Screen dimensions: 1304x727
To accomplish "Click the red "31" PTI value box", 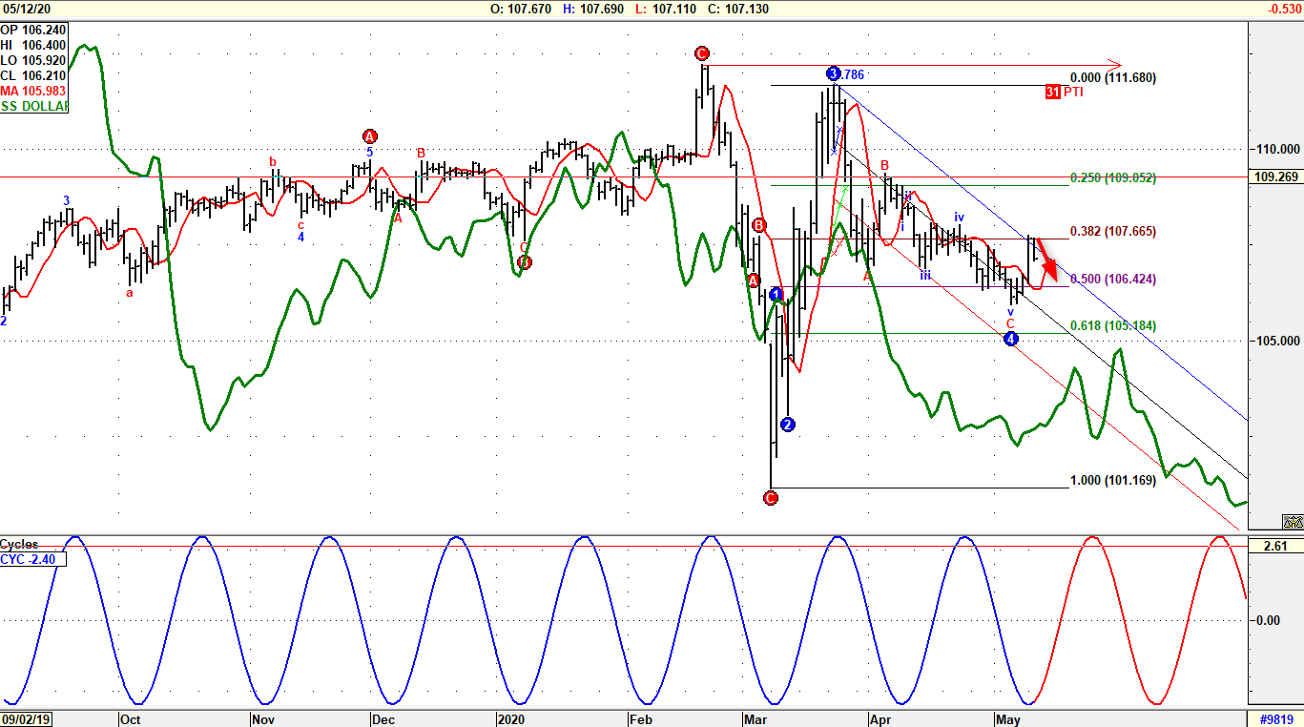I will (1053, 92).
